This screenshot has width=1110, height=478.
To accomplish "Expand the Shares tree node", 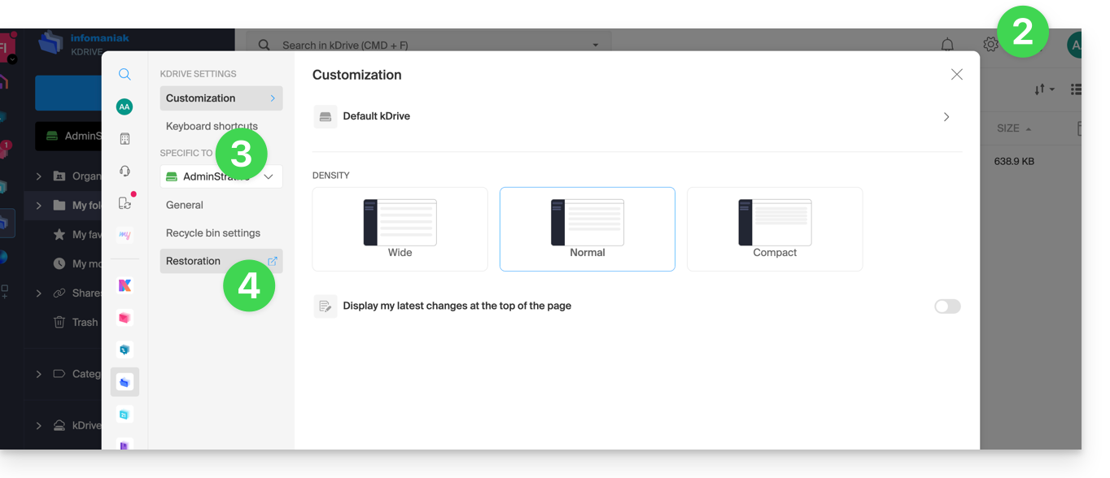I will point(39,293).
